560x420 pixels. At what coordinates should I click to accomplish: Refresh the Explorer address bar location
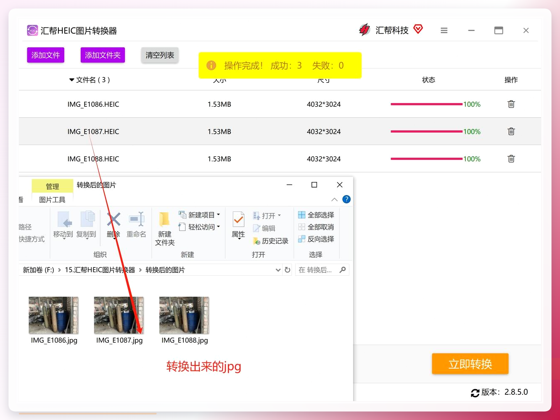coord(288,270)
